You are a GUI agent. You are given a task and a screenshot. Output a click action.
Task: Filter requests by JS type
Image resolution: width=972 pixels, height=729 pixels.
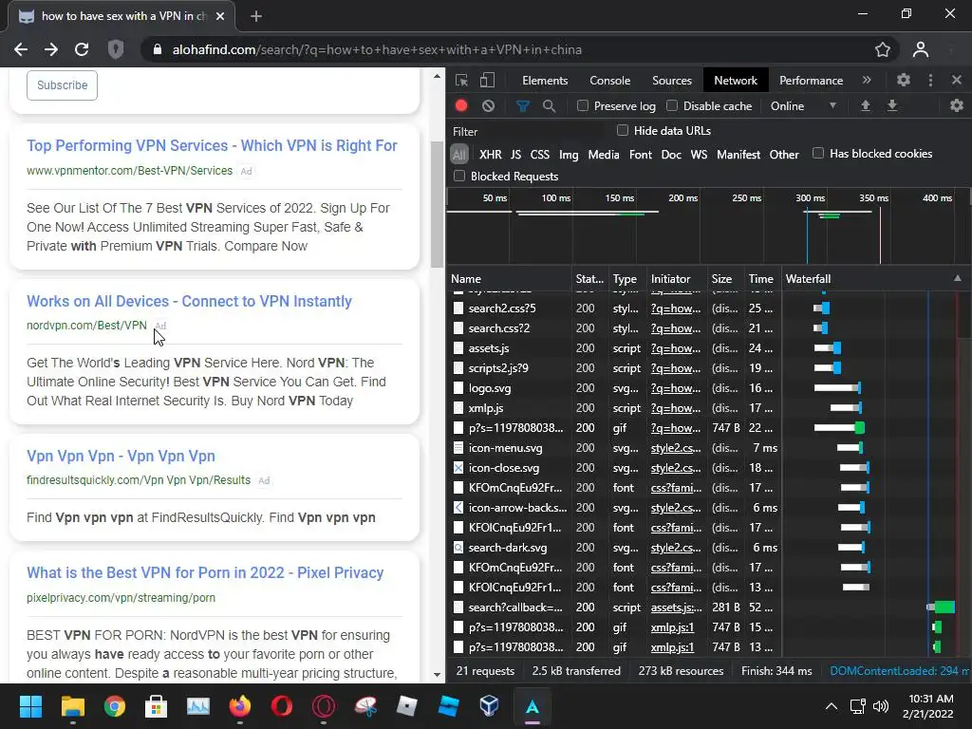[515, 155]
